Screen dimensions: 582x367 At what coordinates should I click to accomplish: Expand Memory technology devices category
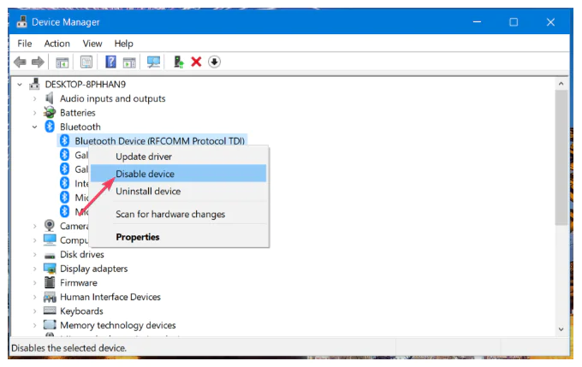coord(34,325)
